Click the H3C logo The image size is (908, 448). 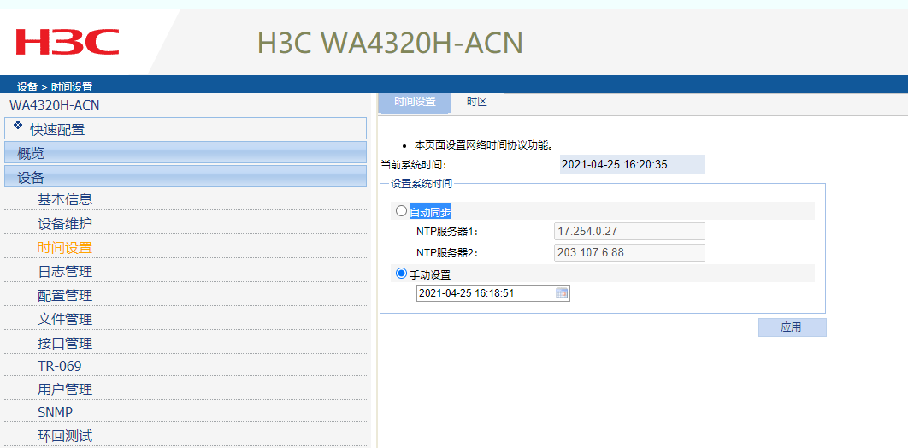[68, 42]
